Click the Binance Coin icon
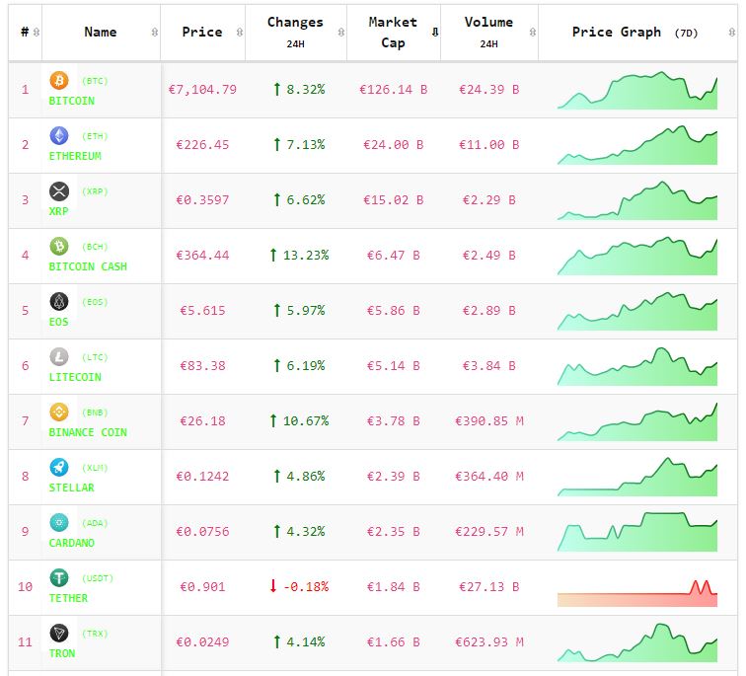Image resolution: width=746 pixels, height=676 pixels. click(x=59, y=413)
